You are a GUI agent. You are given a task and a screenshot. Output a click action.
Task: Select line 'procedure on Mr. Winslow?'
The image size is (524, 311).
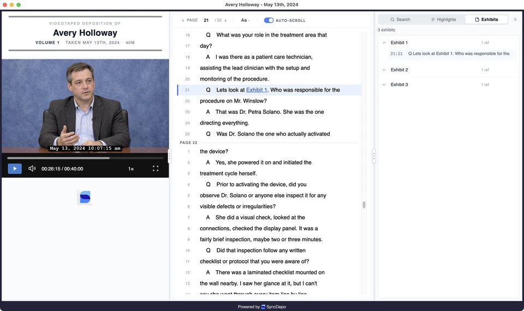tap(269, 101)
